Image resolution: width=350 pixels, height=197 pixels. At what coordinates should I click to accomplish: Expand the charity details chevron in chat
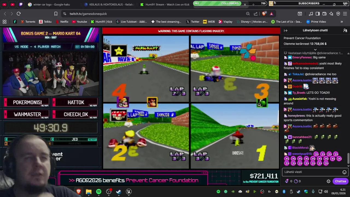[x=315, y=50]
